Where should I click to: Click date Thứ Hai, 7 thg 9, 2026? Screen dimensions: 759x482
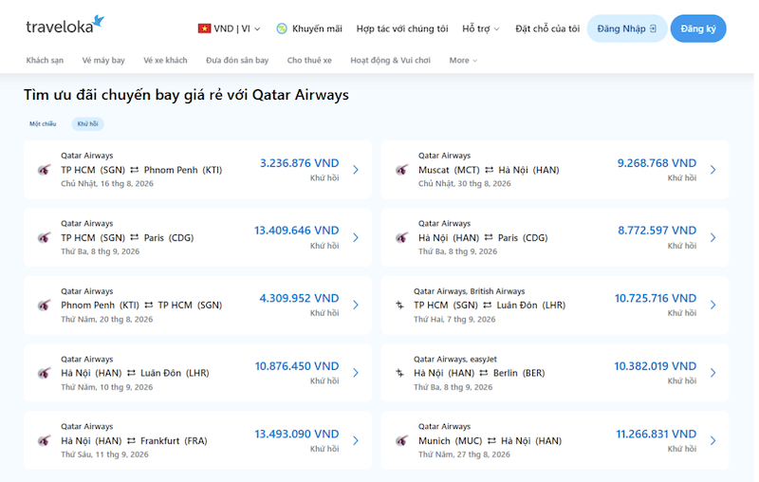tap(454, 320)
